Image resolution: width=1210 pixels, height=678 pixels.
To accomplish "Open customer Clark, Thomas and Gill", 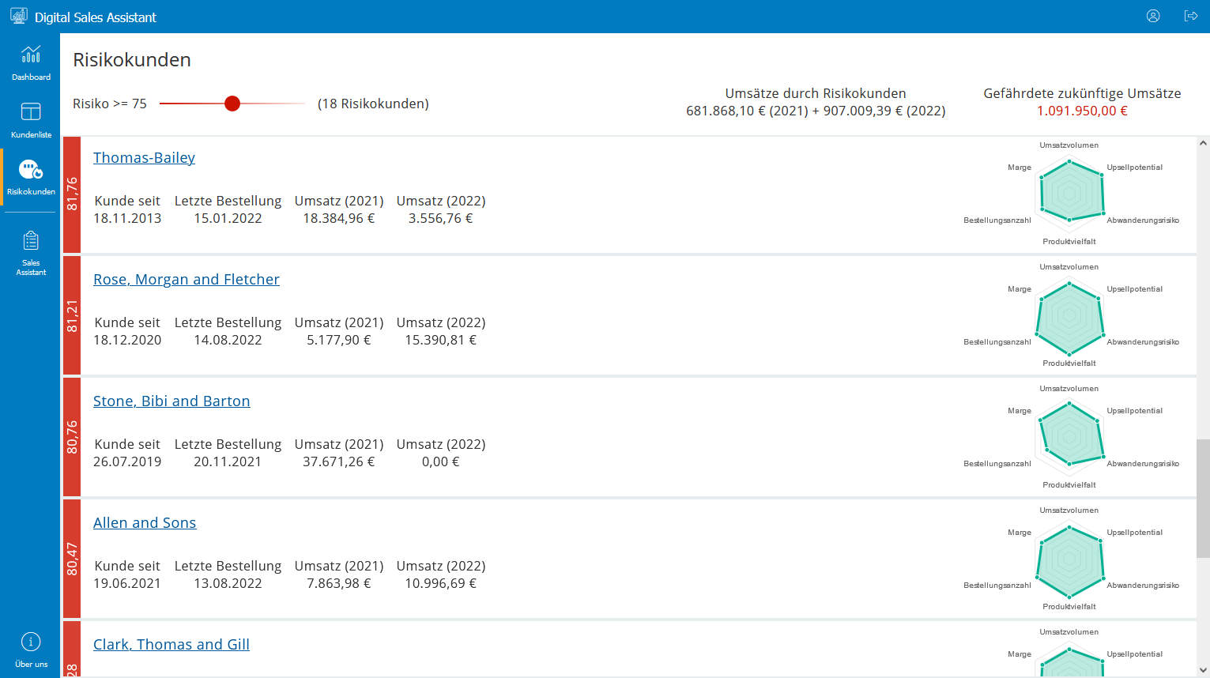I will pos(172,644).
